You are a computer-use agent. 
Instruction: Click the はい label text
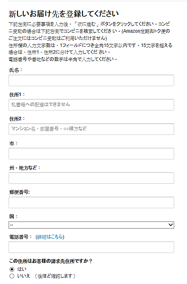pos(22,269)
